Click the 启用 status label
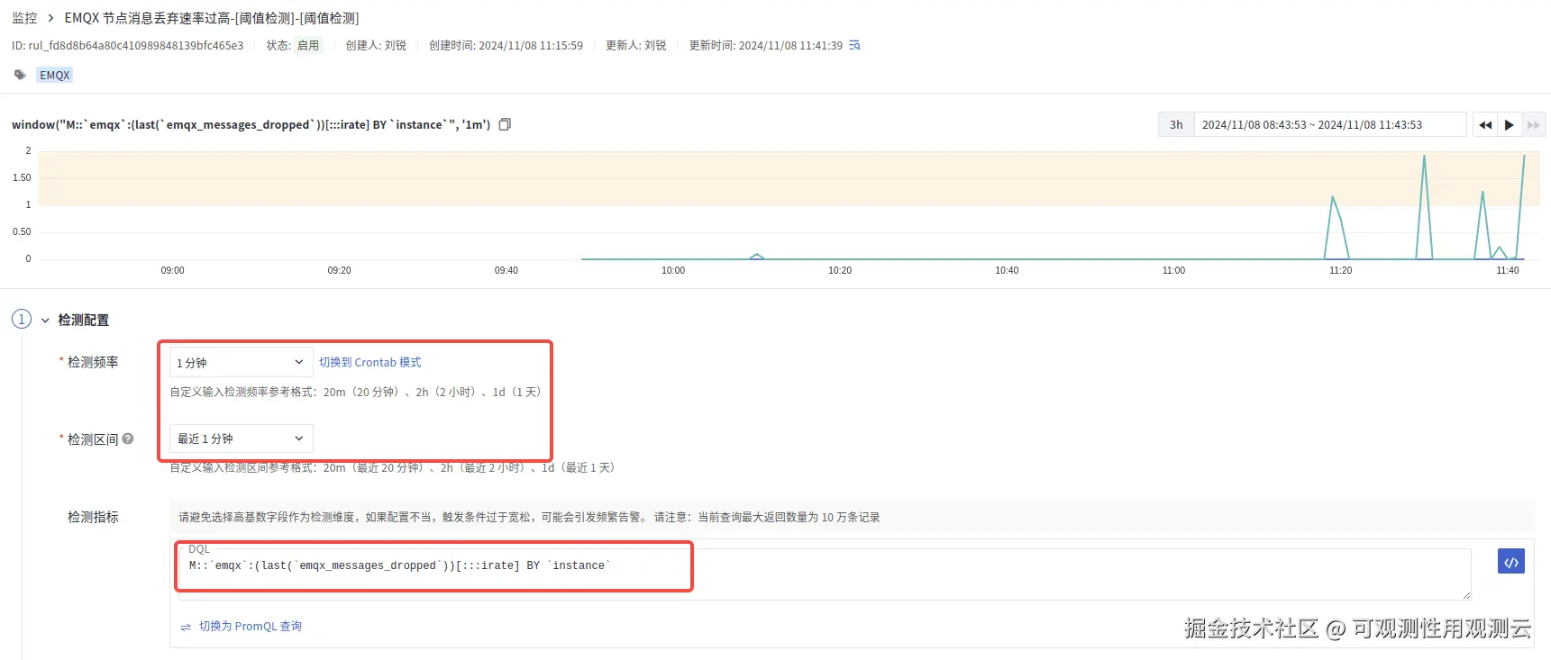1551x660 pixels. 308,45
